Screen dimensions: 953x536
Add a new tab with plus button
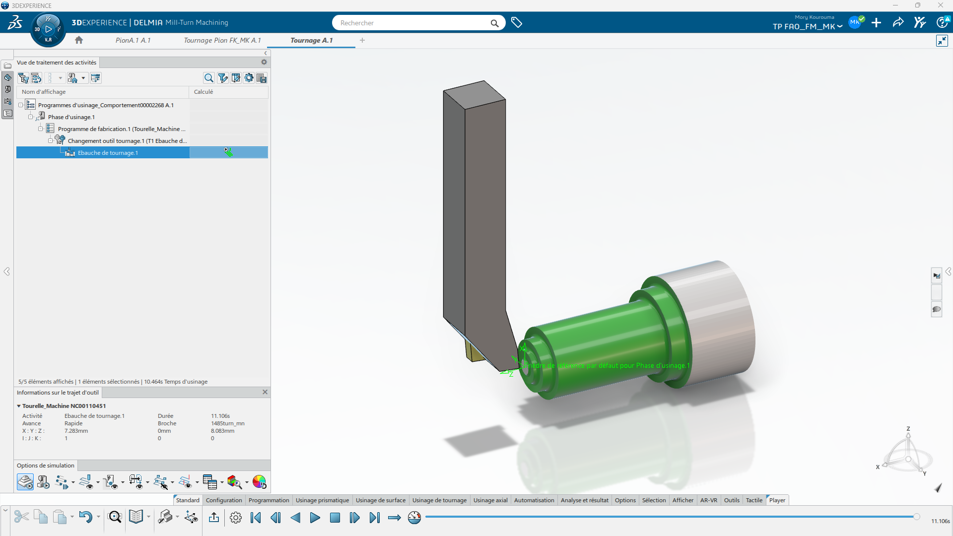pos(362,40)
